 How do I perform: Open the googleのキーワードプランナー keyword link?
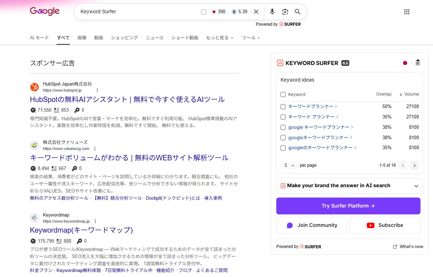[321, 148]
